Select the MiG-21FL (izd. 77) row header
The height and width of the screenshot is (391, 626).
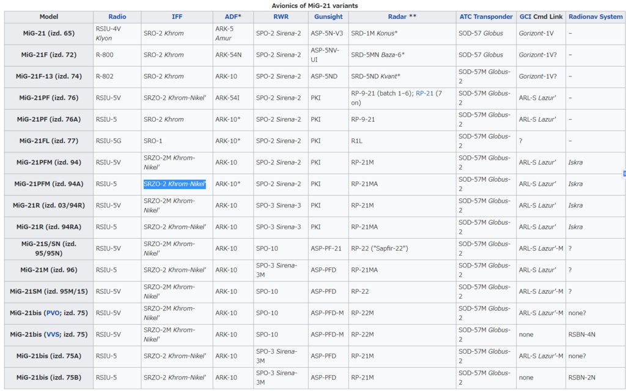click(x=48, y=141)
